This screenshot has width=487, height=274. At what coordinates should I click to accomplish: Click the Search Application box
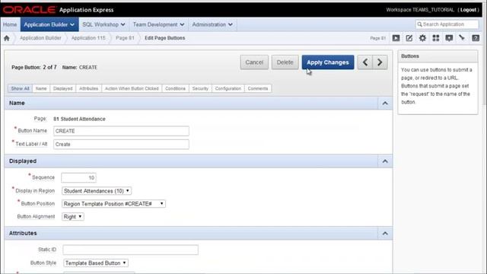tap(447, 24)
